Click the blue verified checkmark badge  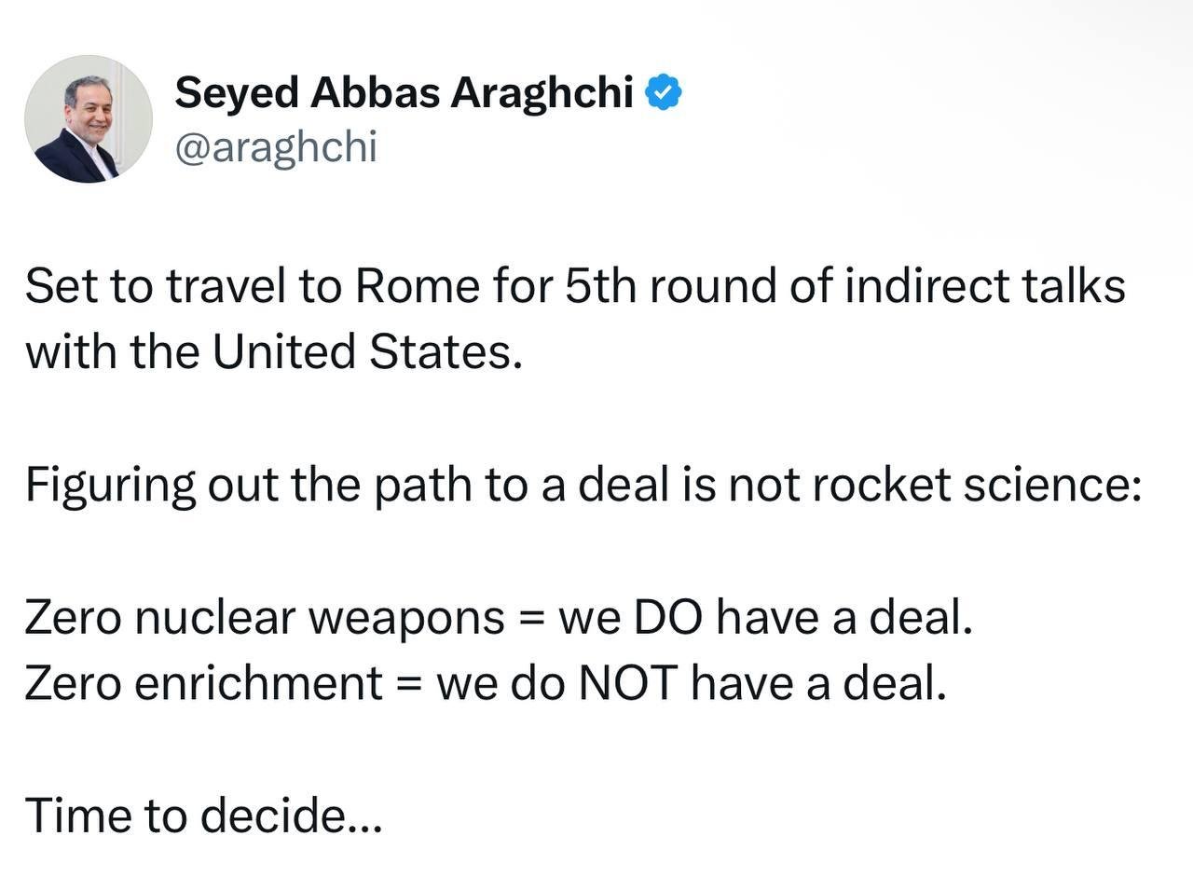[x=664, y=92]
